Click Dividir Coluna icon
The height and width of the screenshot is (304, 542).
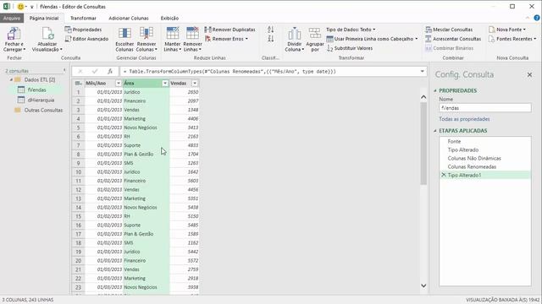pos(294,34)
